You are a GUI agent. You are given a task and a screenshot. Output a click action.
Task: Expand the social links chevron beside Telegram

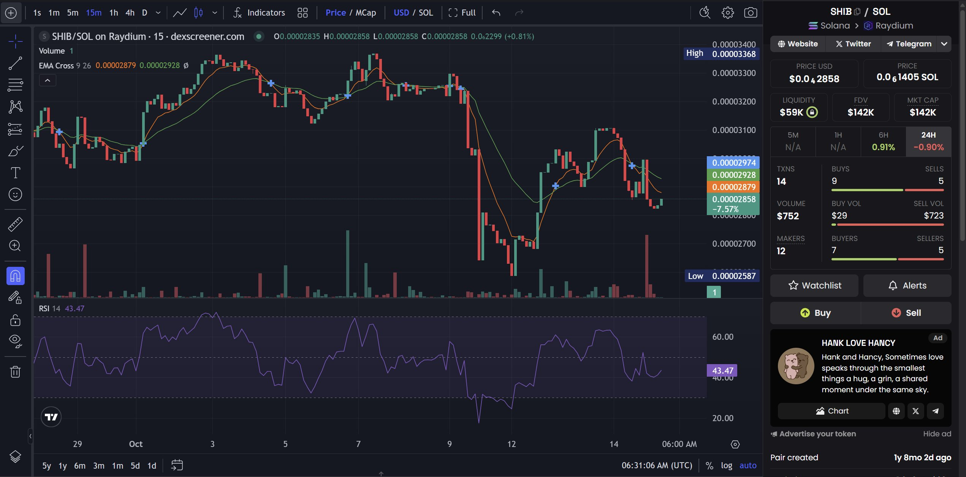(x=945, y=44)
